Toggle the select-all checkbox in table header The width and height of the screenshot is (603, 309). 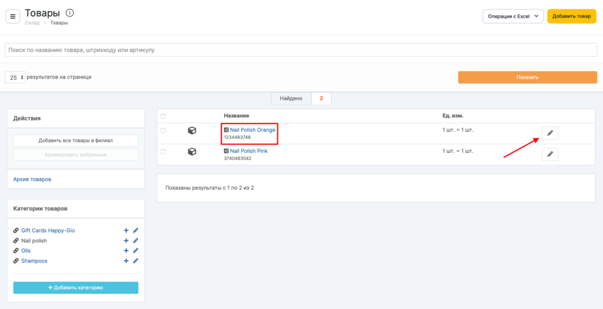[163, 116]
